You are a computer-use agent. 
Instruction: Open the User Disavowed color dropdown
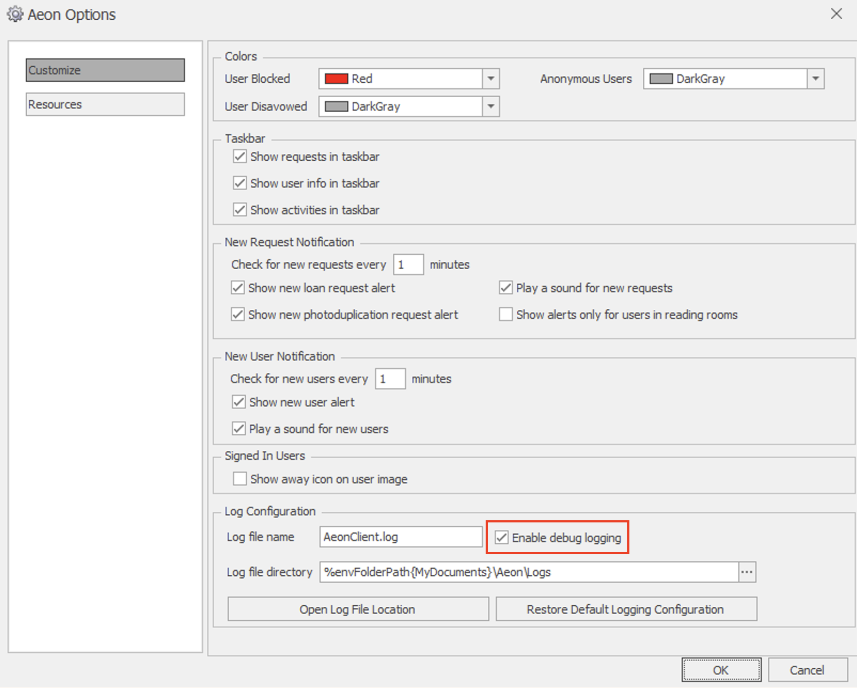[x=490, y=106]
